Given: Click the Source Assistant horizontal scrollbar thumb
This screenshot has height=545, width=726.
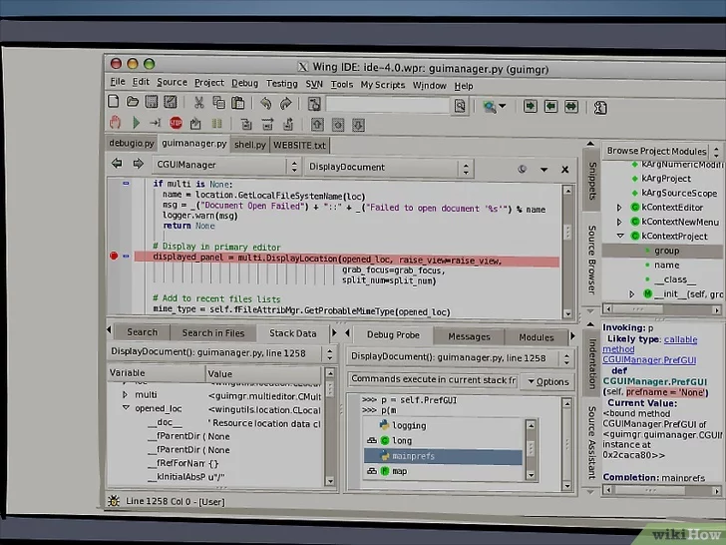Looking at the screenshot, I should [650, 490].
